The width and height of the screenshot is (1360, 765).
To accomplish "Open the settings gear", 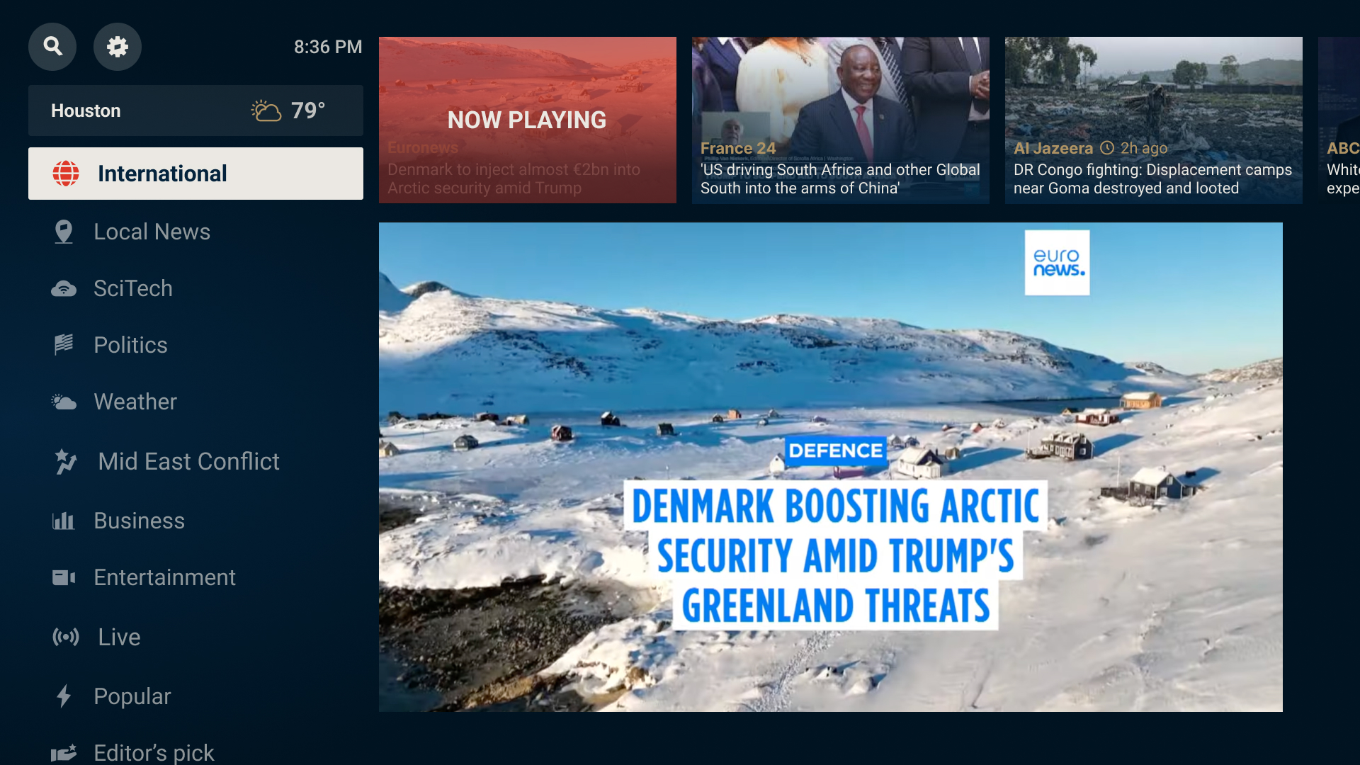I will pos(118,46).
